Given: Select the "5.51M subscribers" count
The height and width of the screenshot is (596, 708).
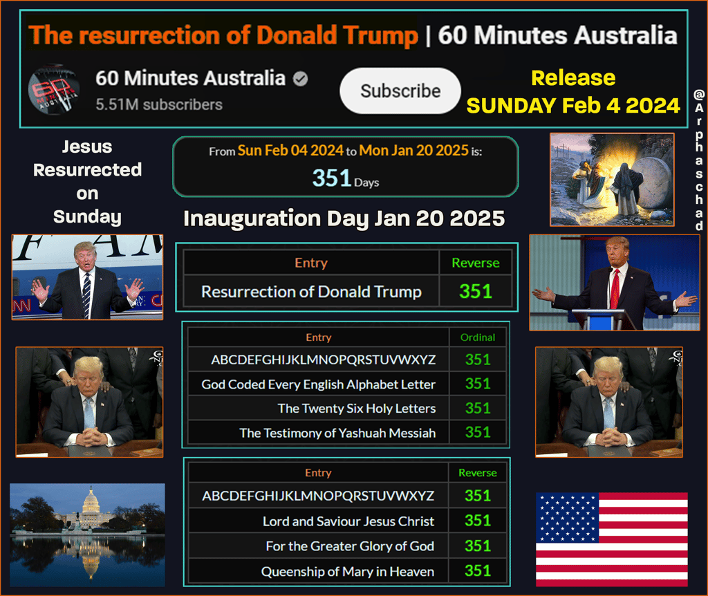Looking at the screenshot, I should pos(159,105).
